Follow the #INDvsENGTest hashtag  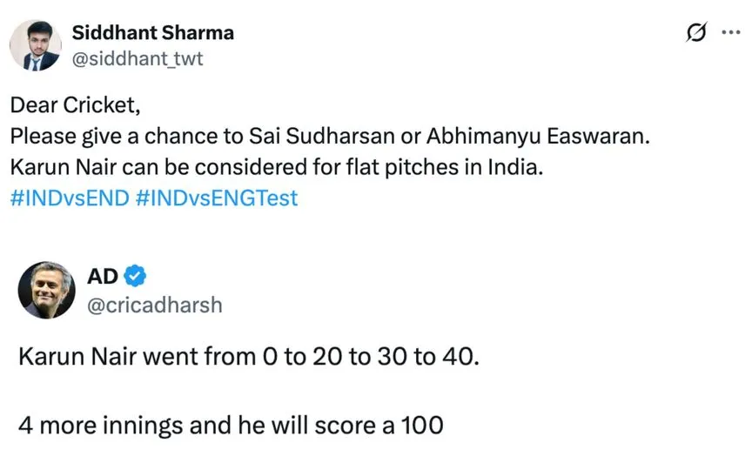217,198
